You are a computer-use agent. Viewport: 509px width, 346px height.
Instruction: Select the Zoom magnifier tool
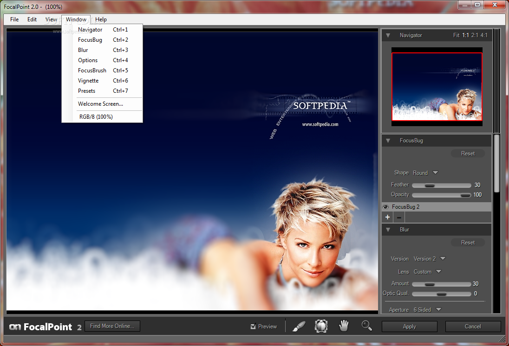pyautogui.click(x=367, y=326)
